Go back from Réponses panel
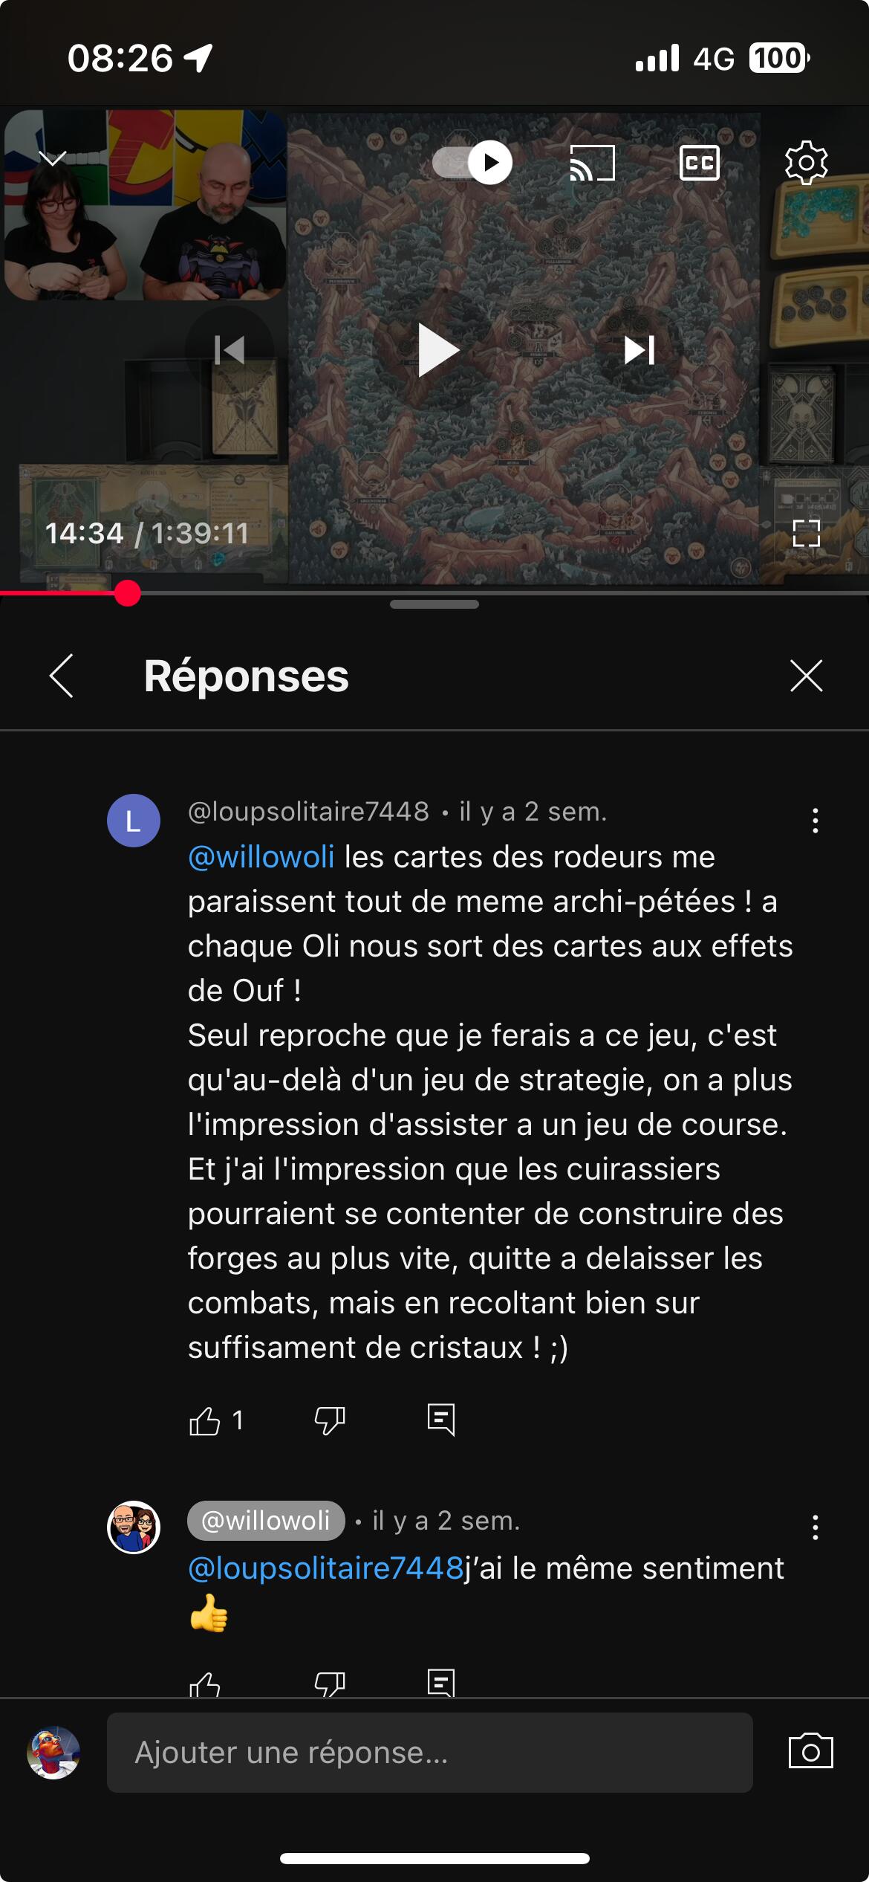This screenshot has height=1882, width=869. click(62, 676)
